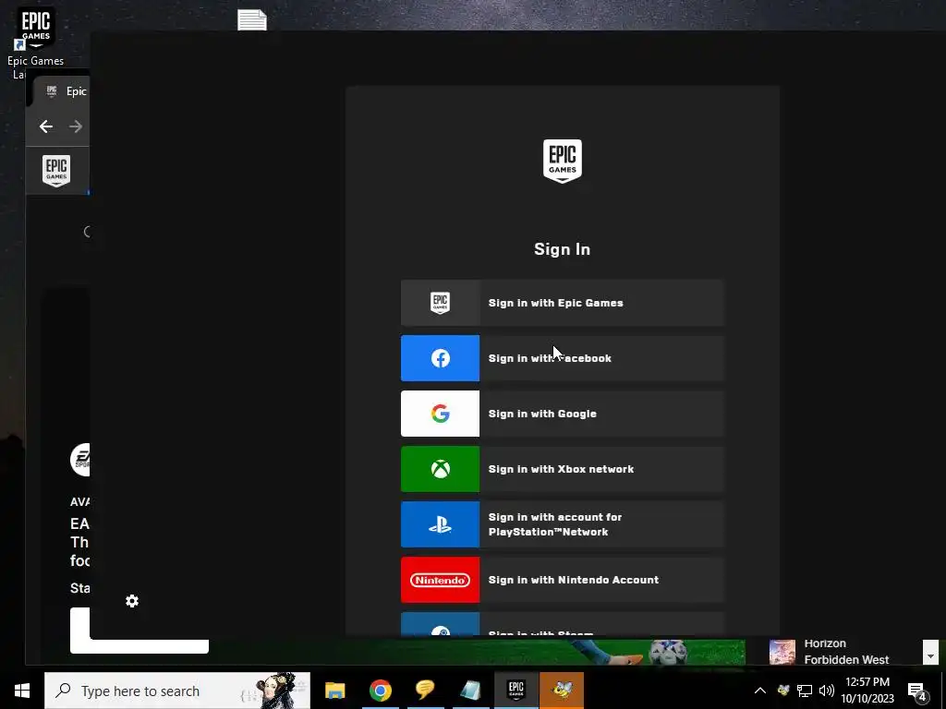
Task: Focus the Type here to search box
Action: [x=177, y=691]
